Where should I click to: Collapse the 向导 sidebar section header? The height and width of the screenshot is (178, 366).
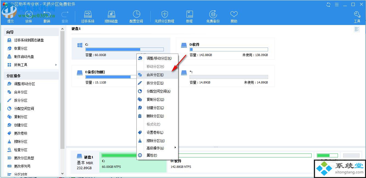tap(31, 32)
